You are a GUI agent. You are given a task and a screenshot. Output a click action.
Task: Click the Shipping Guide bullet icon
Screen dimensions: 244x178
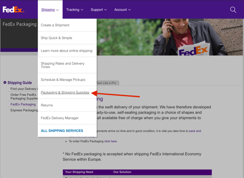click(x=5, y=82)
